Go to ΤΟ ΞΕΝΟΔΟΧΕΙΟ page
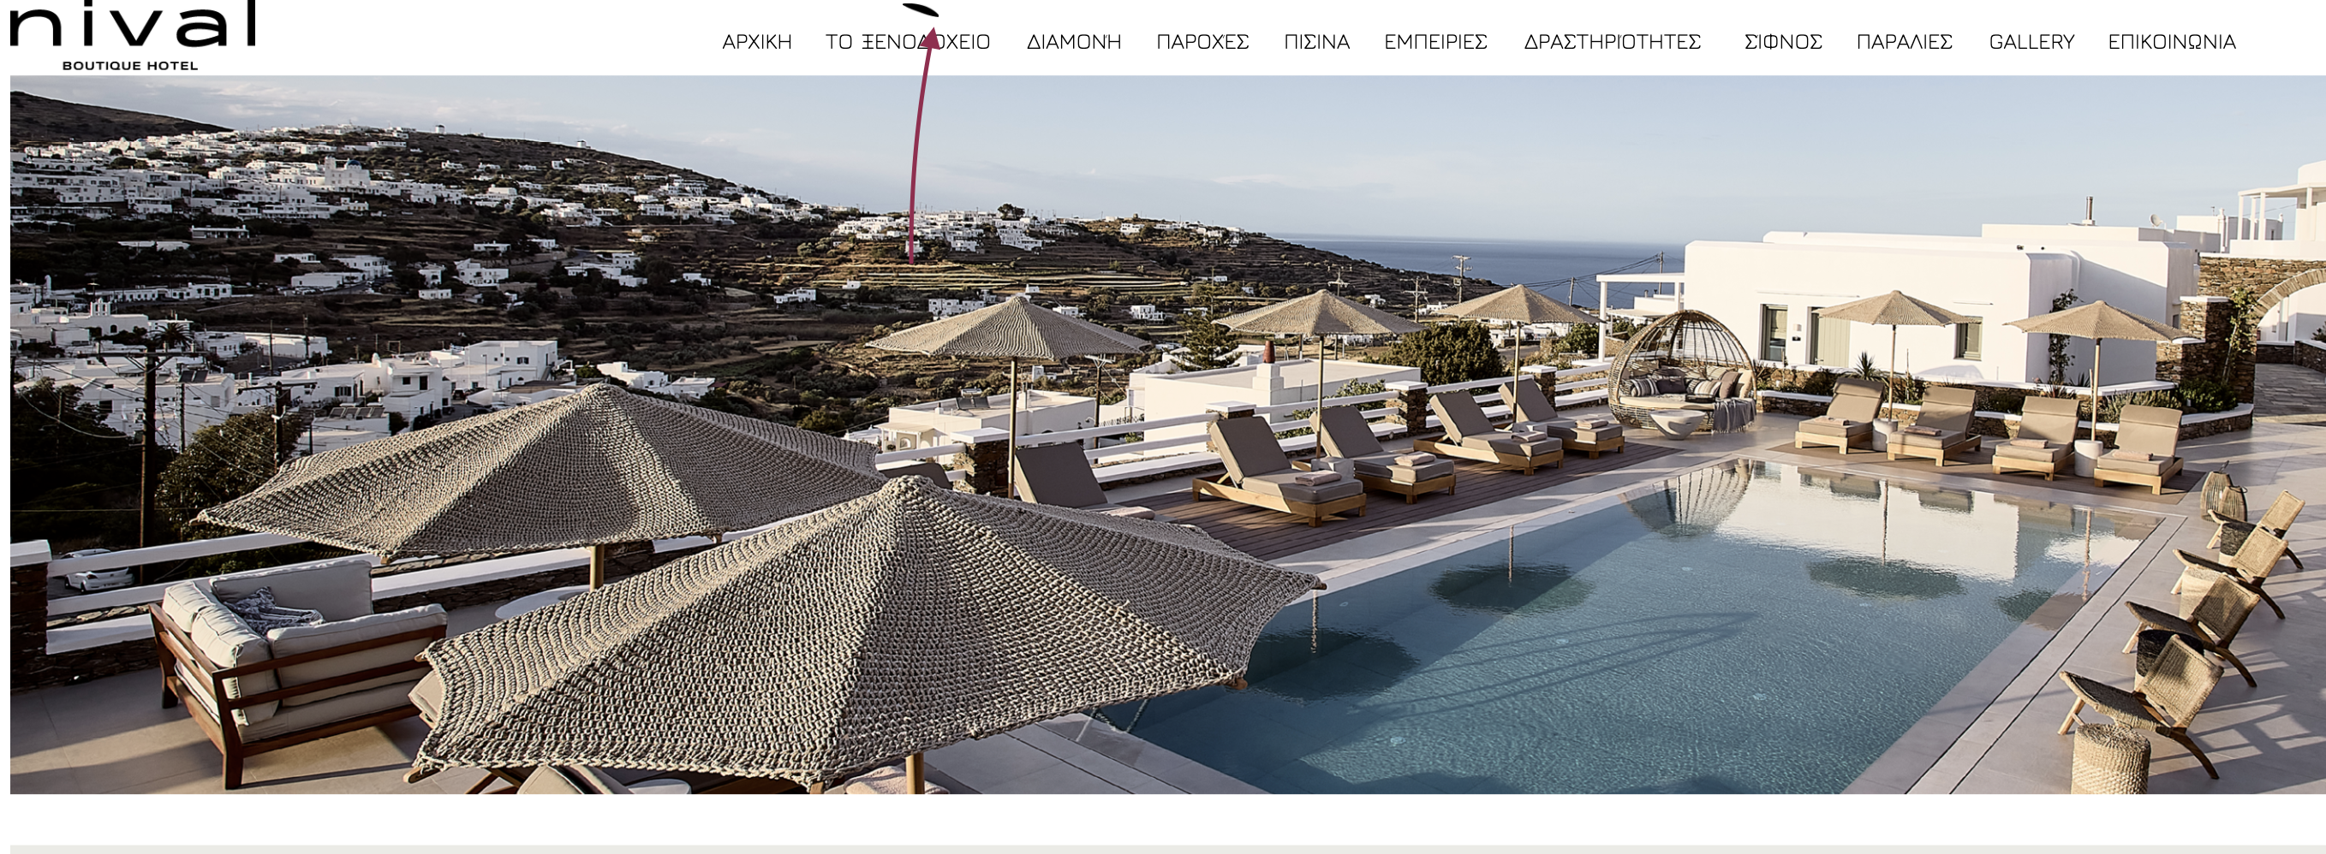The image size is (2326, 854). click(x=908, y=41)
